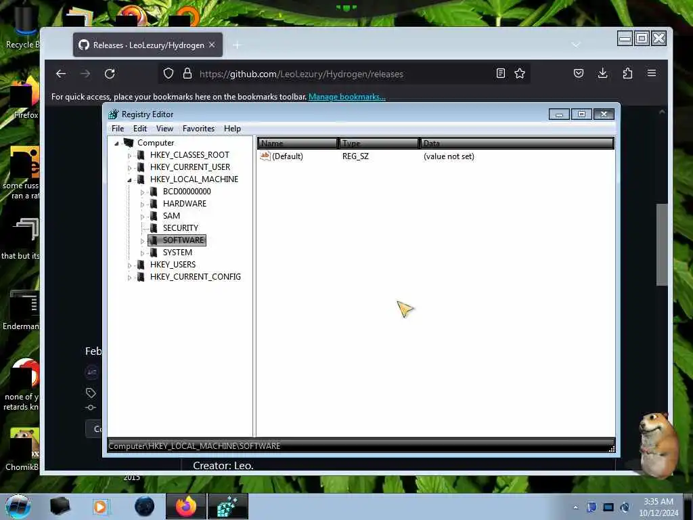Click the REG_SZ type cell

click(355, 156)
